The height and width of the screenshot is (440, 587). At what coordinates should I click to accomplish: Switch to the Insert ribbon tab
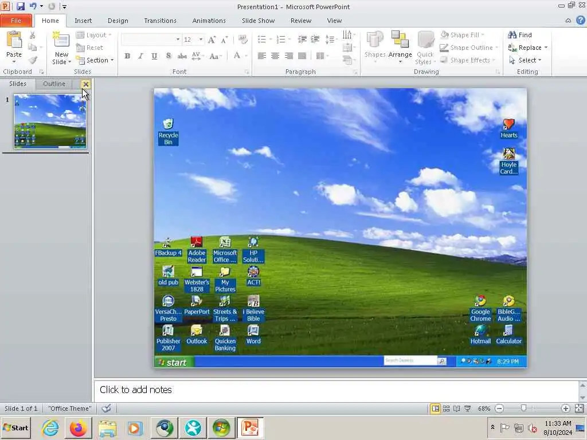(83, 21)
